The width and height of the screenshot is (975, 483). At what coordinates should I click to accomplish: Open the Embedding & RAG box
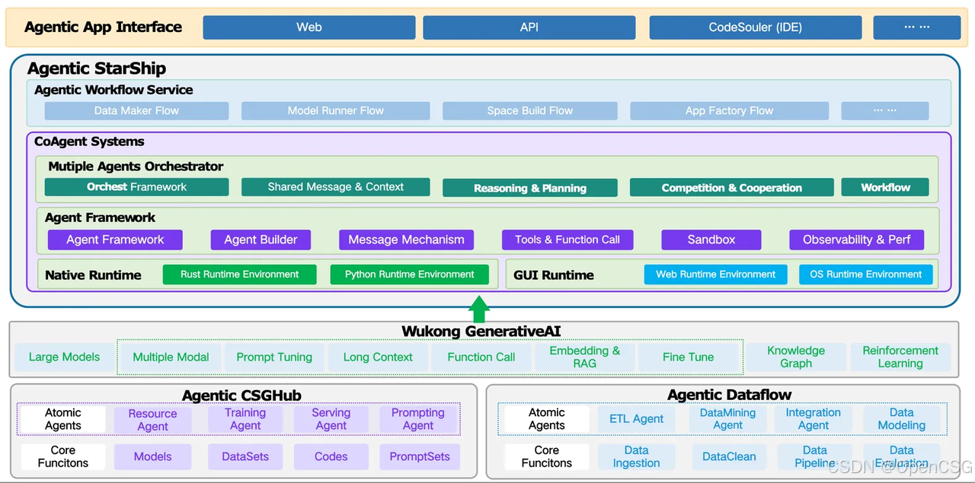[x=585, y=357]
